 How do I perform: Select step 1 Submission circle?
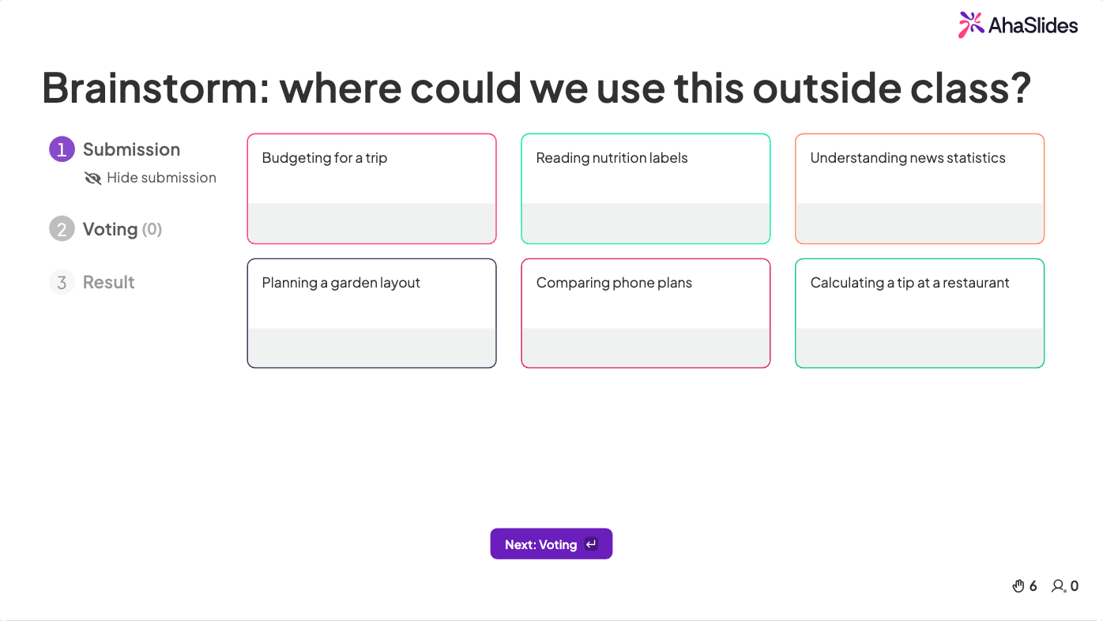click(x=62, y=149)
